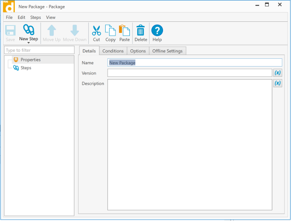Click the Move Down arrow icon
This screenshot has width=291, height=221.
(x=75, y=30)
